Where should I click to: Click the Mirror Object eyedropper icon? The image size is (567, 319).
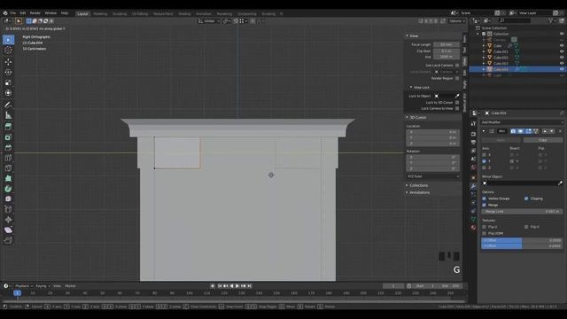coord(560,183)
